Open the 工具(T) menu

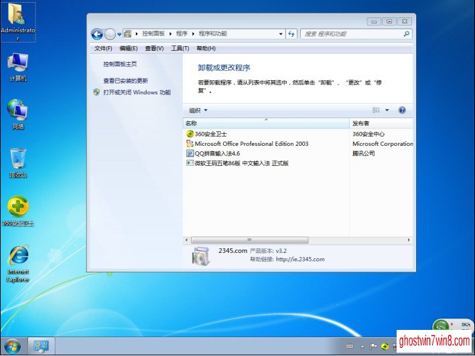180,48
